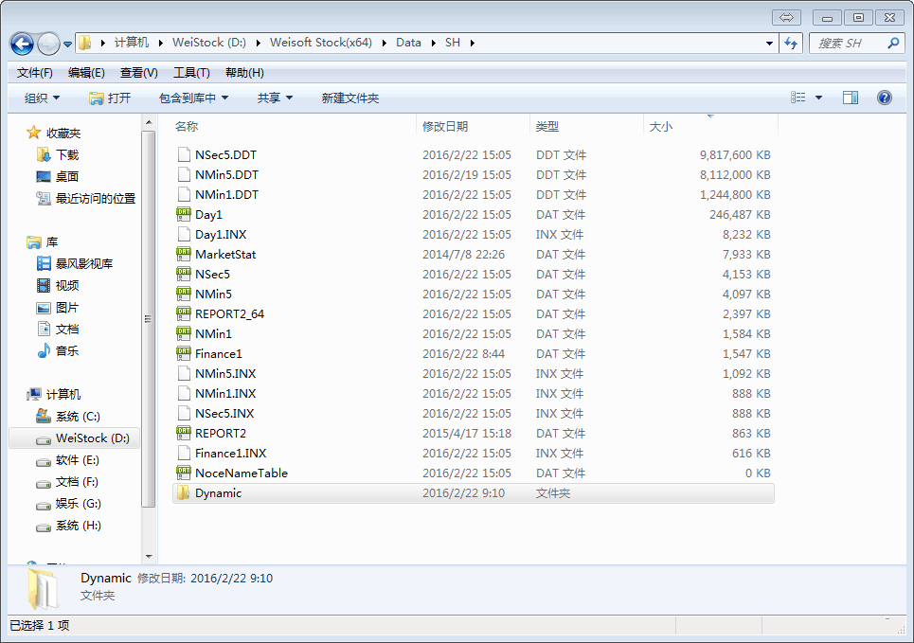Select the 收藏夹 star item
Screen dimensions: 914x643
[x=54, y=134]
